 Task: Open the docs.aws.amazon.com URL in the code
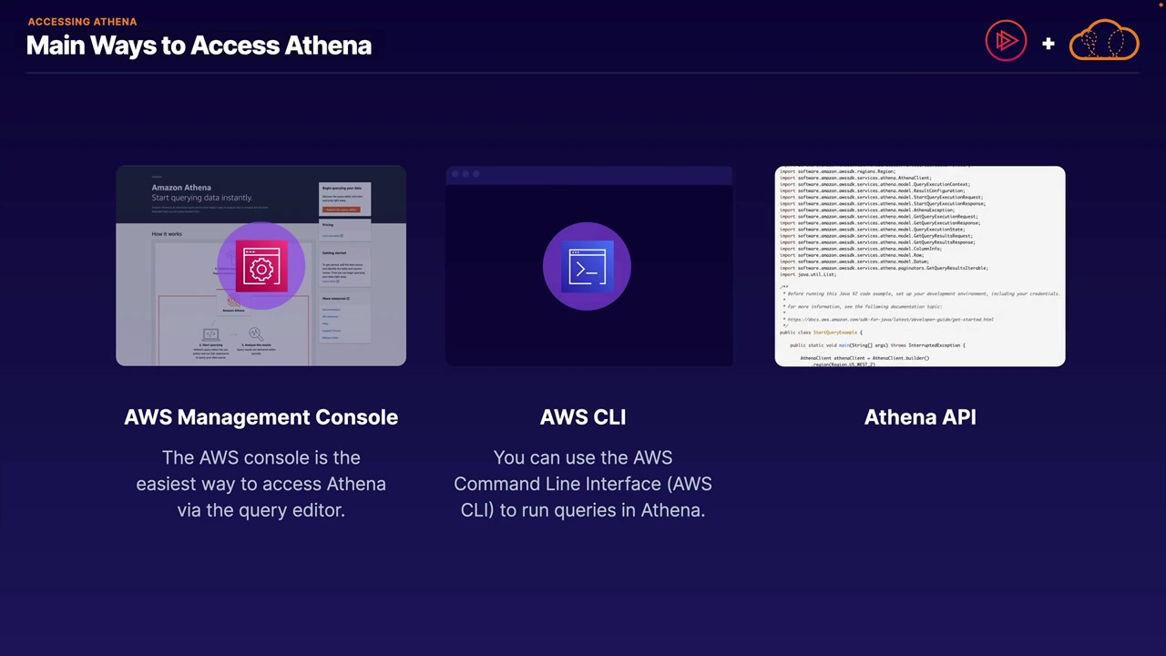pyautogui.click(x=890, y=320)
